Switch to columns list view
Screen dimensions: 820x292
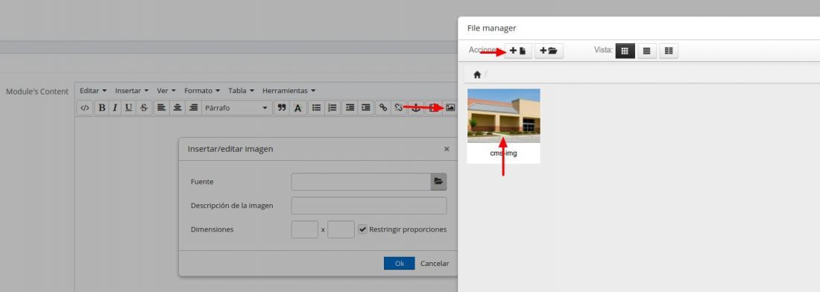tap(669, 51)
